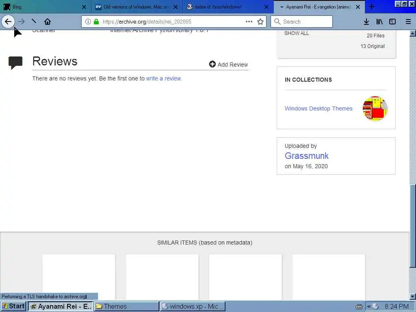Close the Index of /isos/windows/ tab
The height and width of the screenshot is (312, 416).
coord(266,7)
